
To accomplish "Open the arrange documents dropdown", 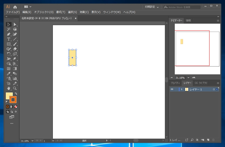I will 28,7.
